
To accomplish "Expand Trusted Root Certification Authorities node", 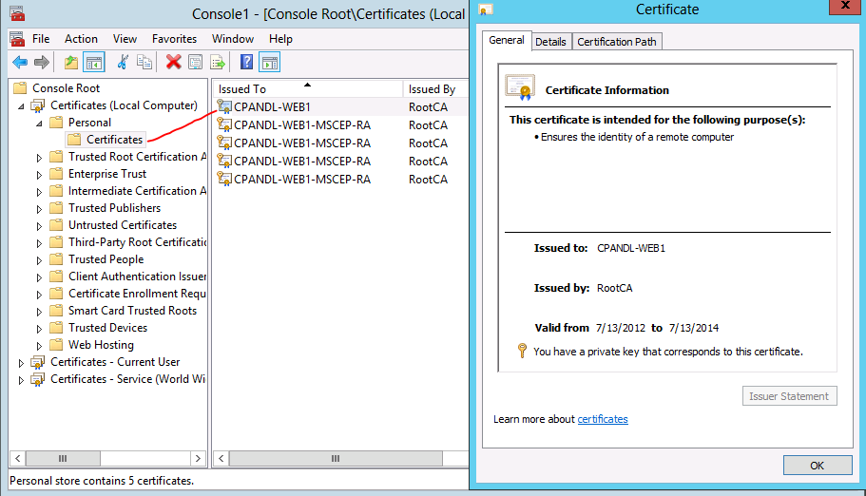I will (39, 158).
